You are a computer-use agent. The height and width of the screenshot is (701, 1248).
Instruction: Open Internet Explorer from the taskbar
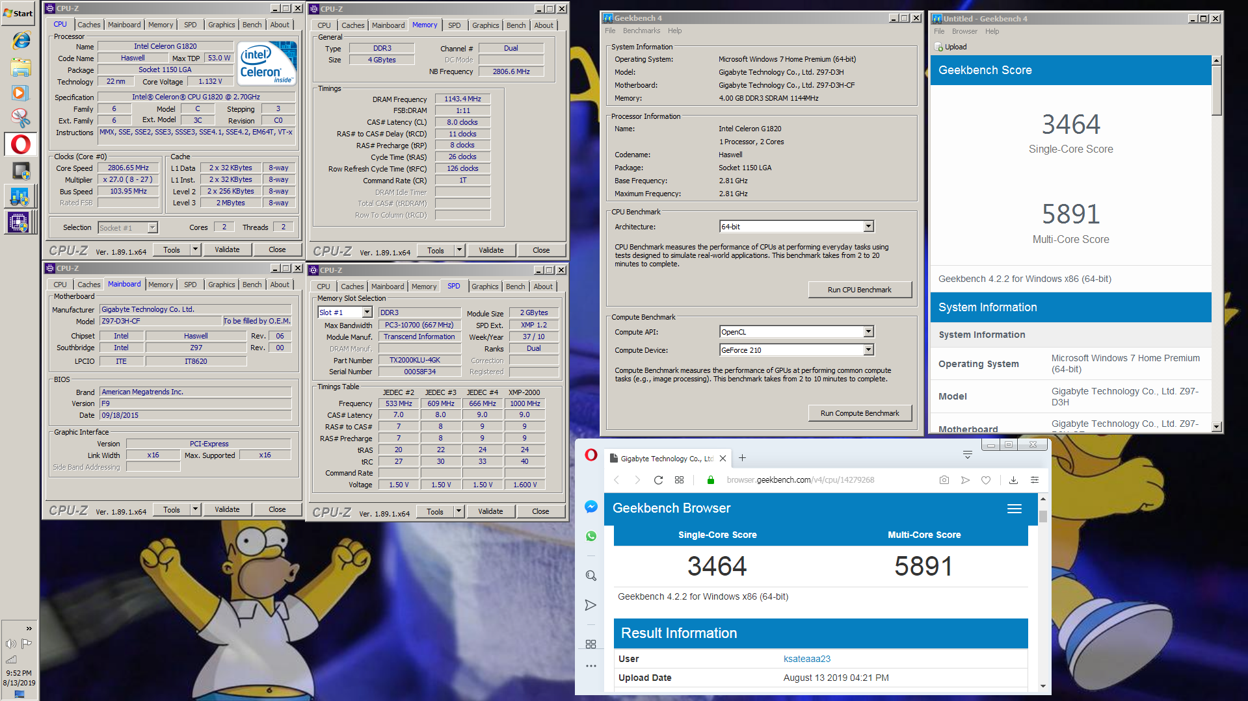[x=20, y=40]
